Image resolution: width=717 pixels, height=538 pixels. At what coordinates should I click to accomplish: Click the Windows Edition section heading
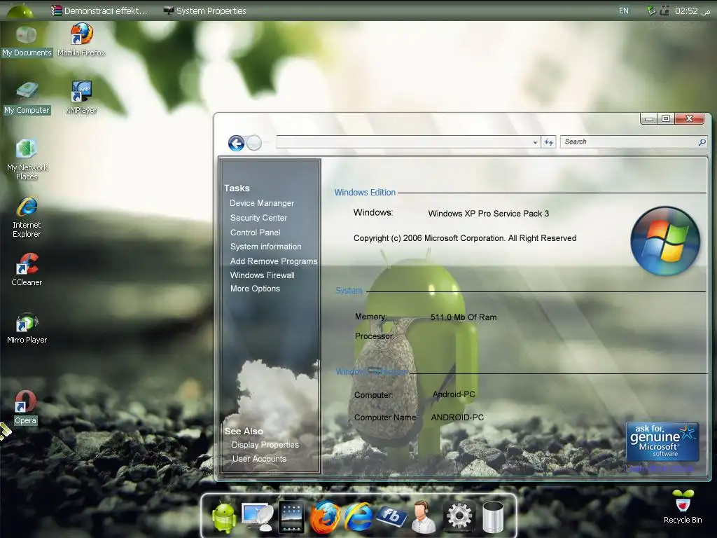click(365, 193)
